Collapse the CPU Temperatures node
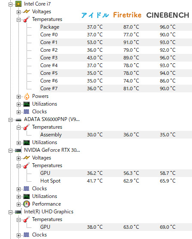 (18, 20)
